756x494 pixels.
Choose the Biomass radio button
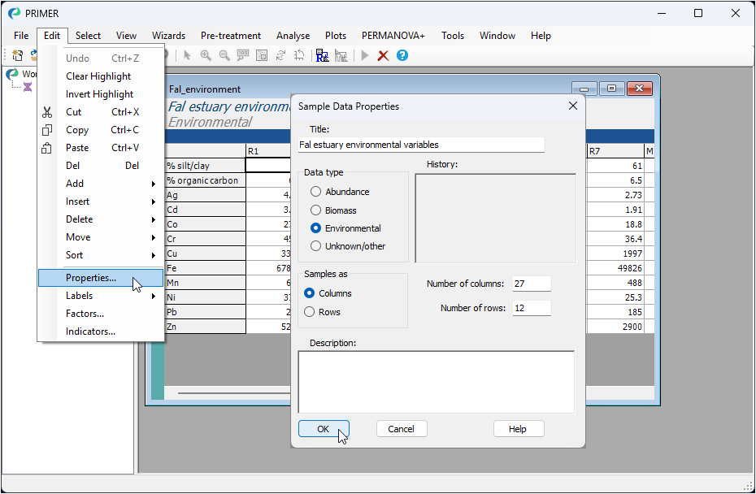tap(316, 210)
